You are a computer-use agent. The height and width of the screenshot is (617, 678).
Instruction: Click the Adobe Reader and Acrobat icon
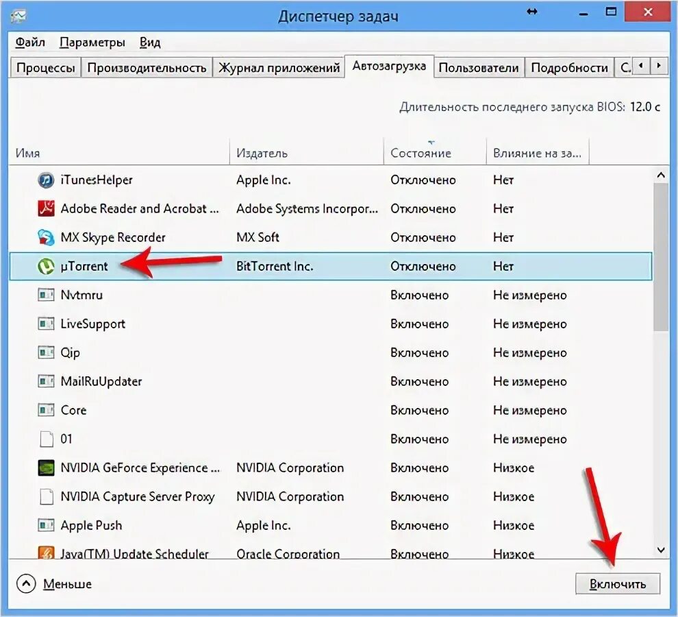[x=46, y=208]
